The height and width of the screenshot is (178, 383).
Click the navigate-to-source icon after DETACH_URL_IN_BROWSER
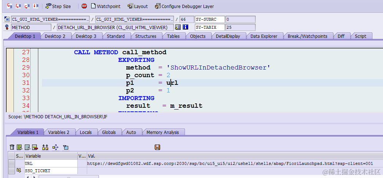click(x=178, y=27)
